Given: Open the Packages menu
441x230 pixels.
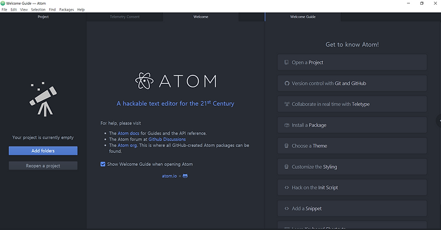Looking at the screenshot, I should [x=66, y=9].
